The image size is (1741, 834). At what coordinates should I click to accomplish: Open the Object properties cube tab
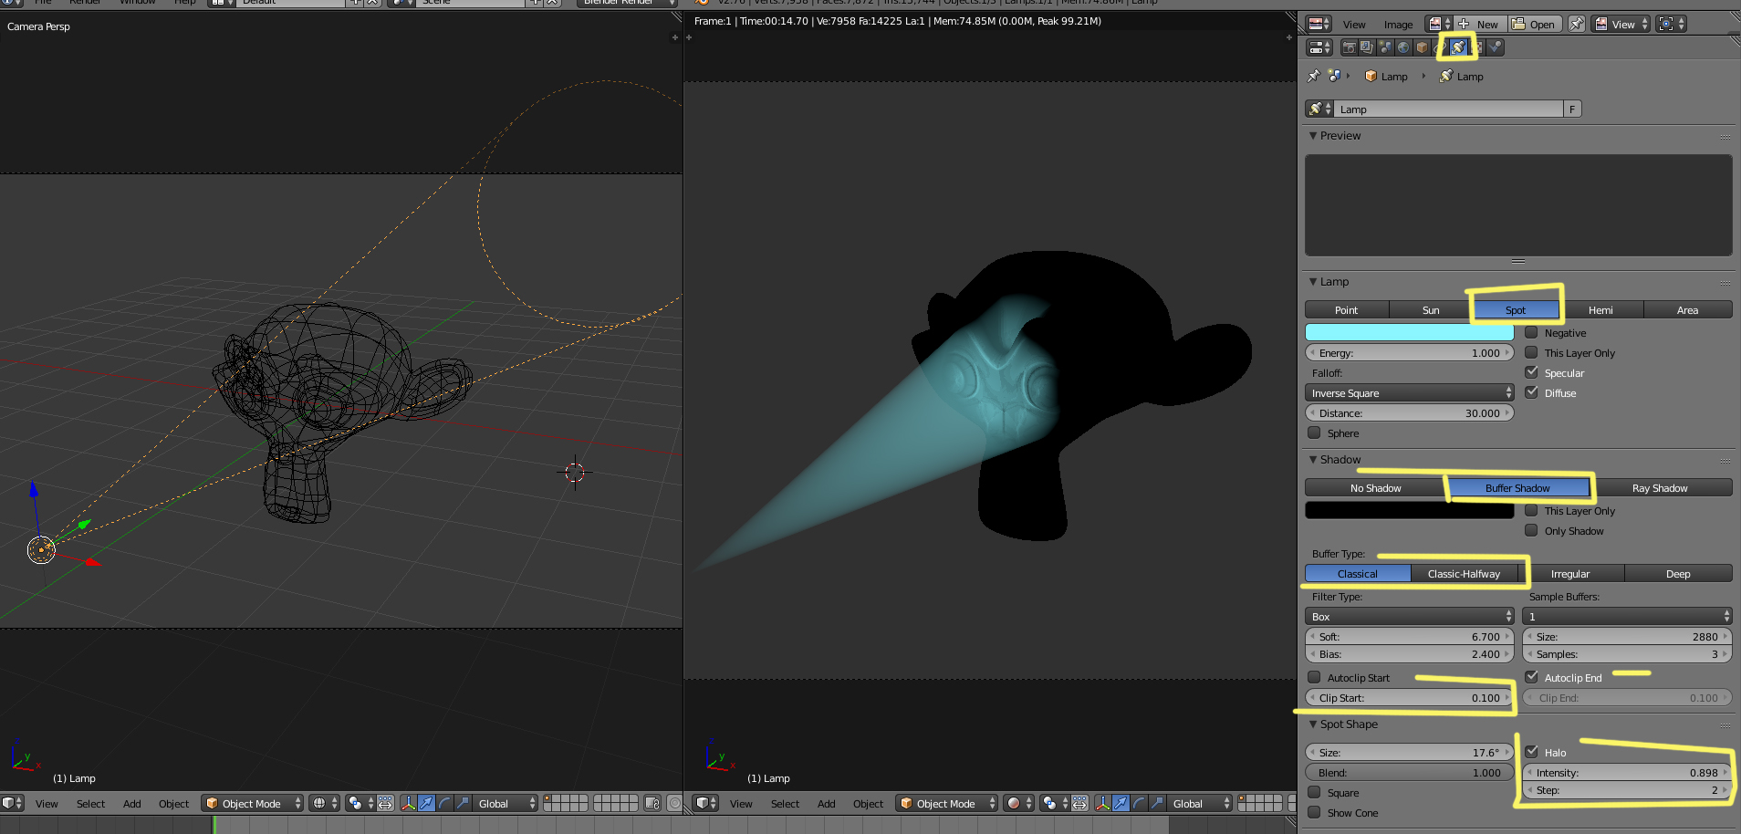click(x=1422, y=47)
